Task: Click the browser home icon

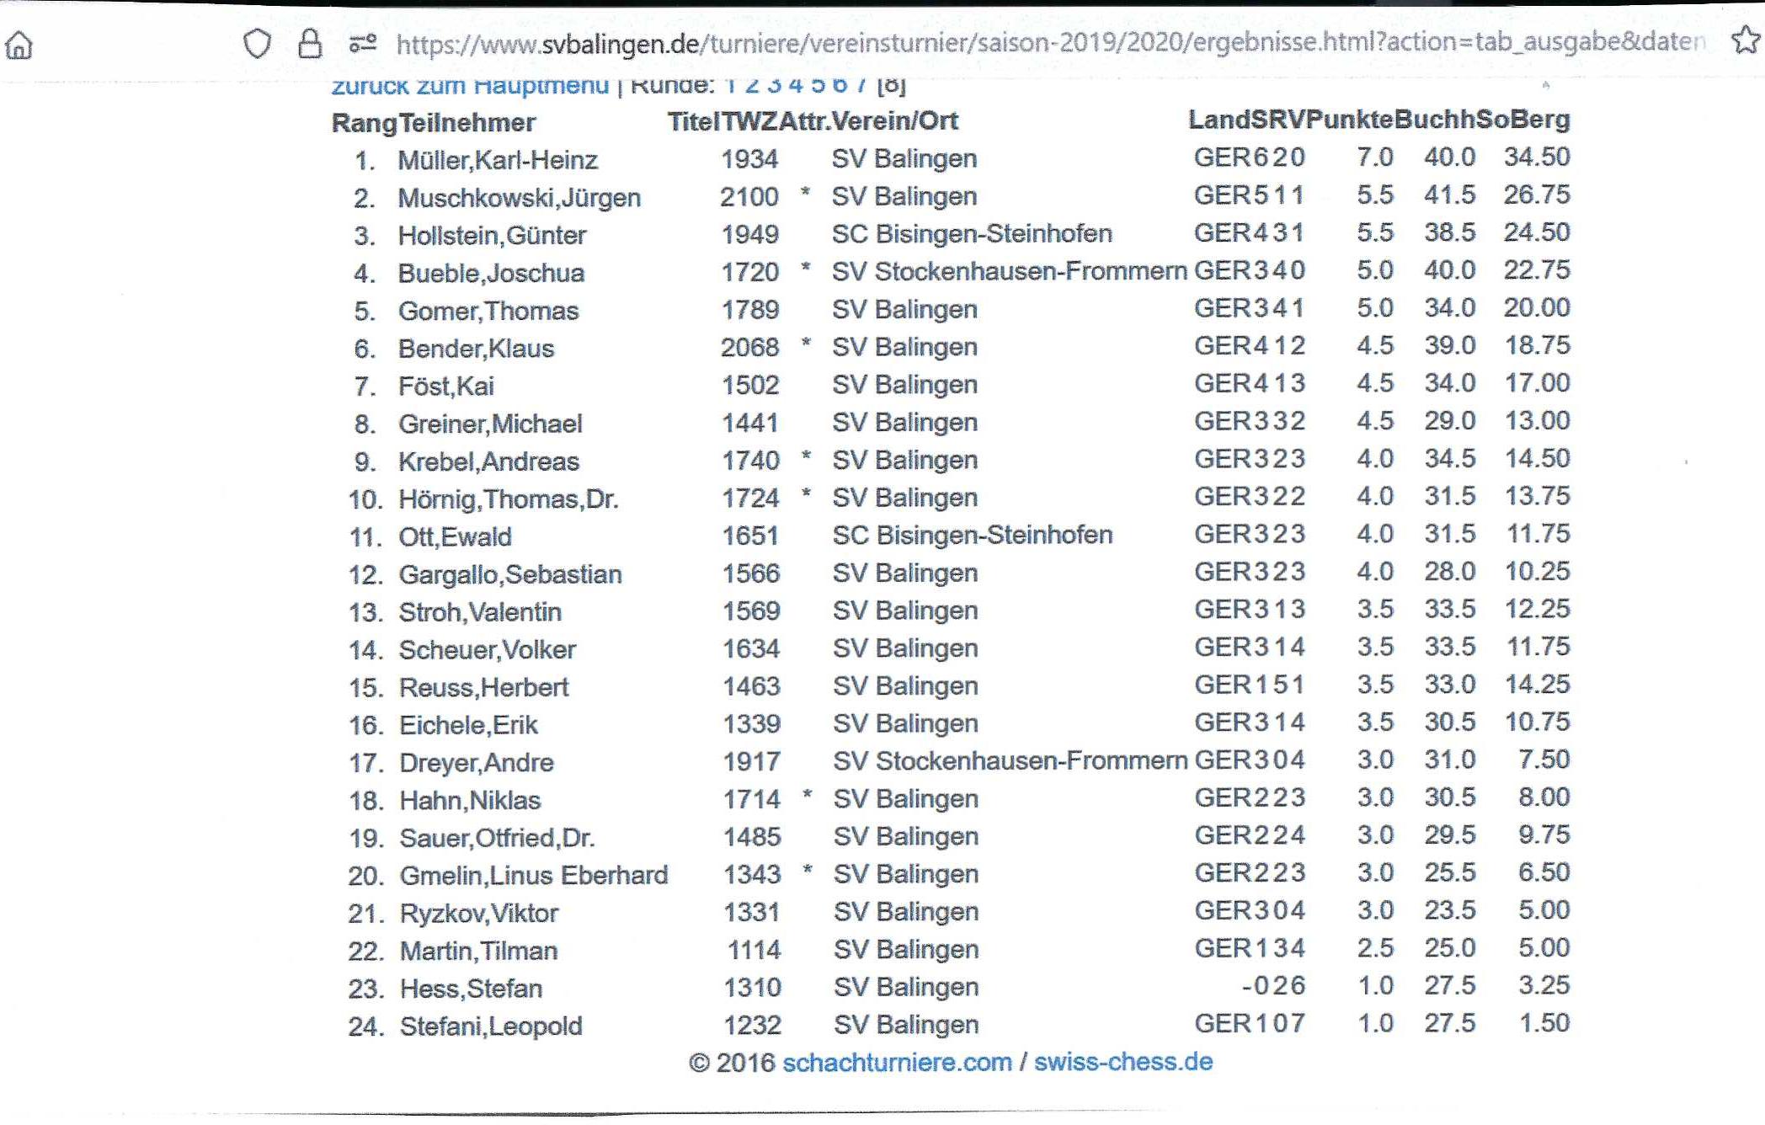Action: 19,45
